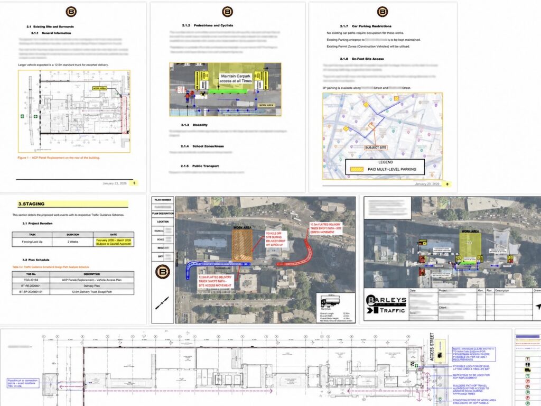The image size is (541, 406).
Task: Click Figure 1 ACP Panel Replacement caption
Action: pos(59,158)
